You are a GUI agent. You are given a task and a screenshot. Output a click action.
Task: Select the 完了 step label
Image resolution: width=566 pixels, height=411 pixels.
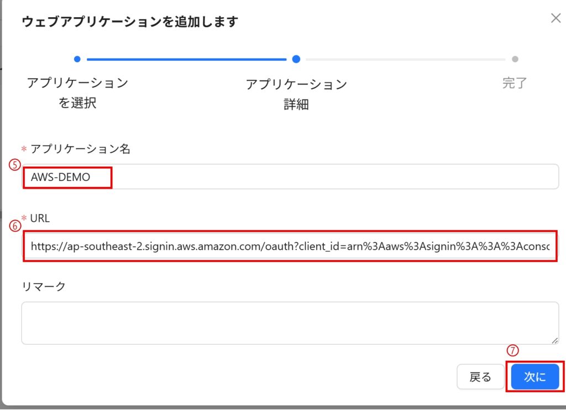click(x=515, y=83)
